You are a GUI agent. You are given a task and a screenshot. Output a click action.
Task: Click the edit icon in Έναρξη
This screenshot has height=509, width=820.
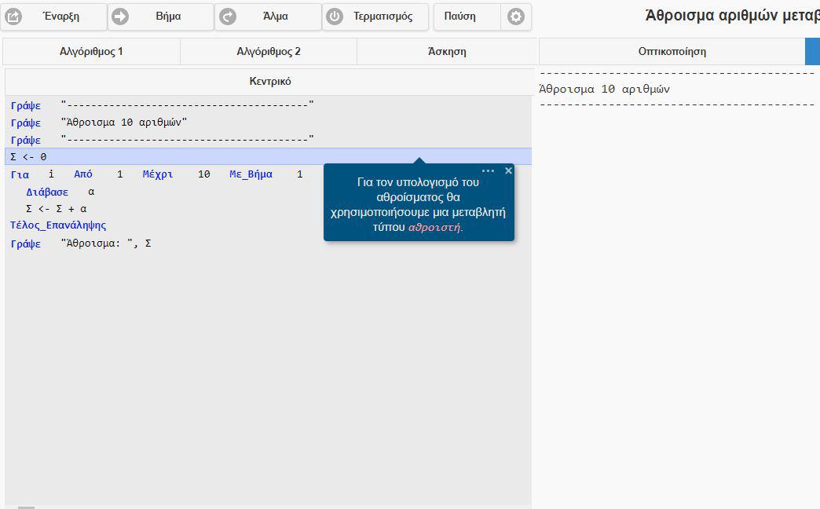(x=13, y=16)
